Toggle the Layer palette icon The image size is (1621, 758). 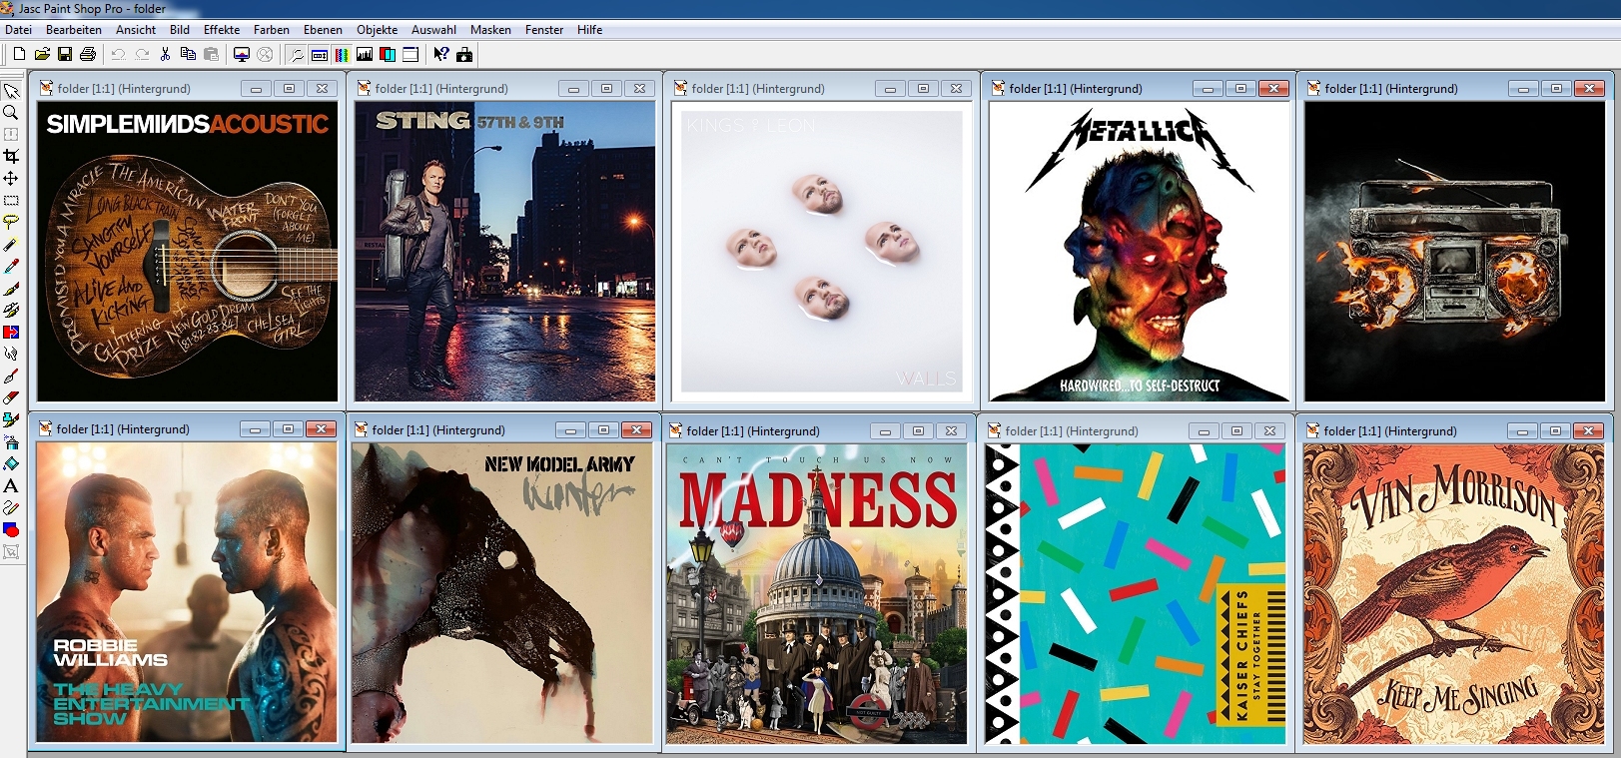coord(388,54)
